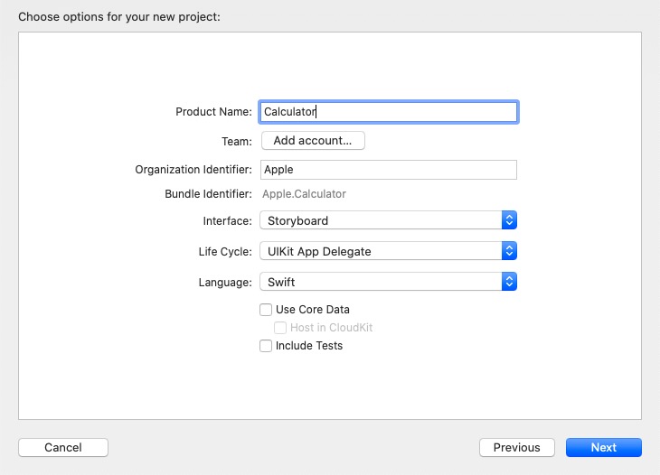Viewport: 660px width, 475px height.
Task: Click the "Team:" label
Action: point(236,142)
